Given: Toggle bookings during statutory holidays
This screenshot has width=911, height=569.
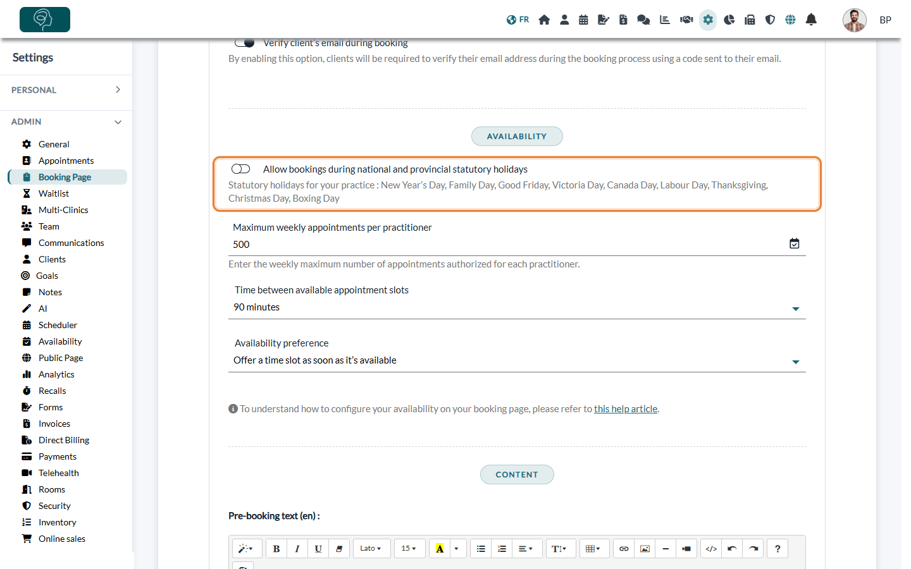Looking at the screenshot, I should click(241, 169).
